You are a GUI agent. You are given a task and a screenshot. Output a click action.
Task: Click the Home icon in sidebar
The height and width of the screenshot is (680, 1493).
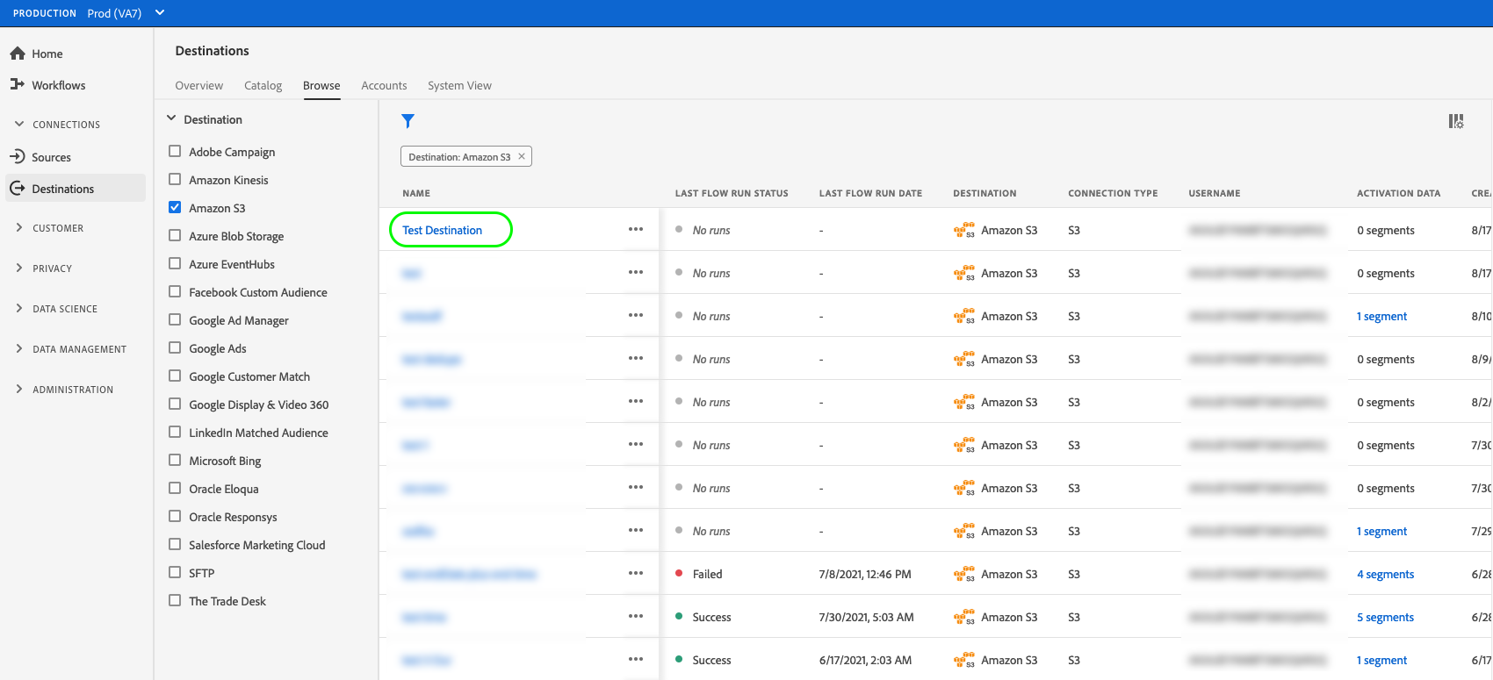18,54
